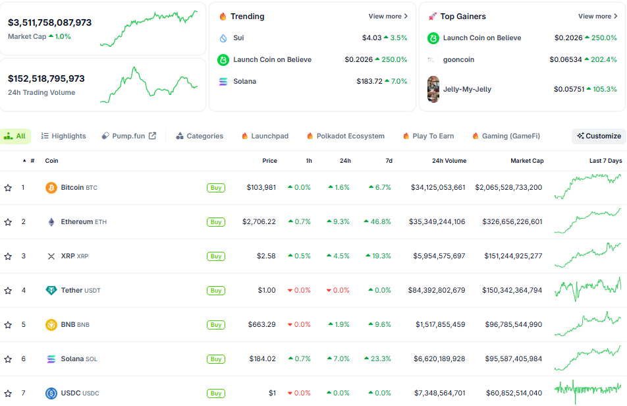Buy Bitcoin with the Buy button
The image size is (627, 406).
(x=216, y=188)
